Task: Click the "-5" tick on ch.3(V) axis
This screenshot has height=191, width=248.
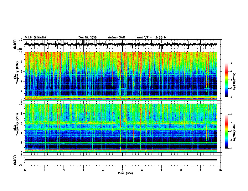Action: (21, 165)
